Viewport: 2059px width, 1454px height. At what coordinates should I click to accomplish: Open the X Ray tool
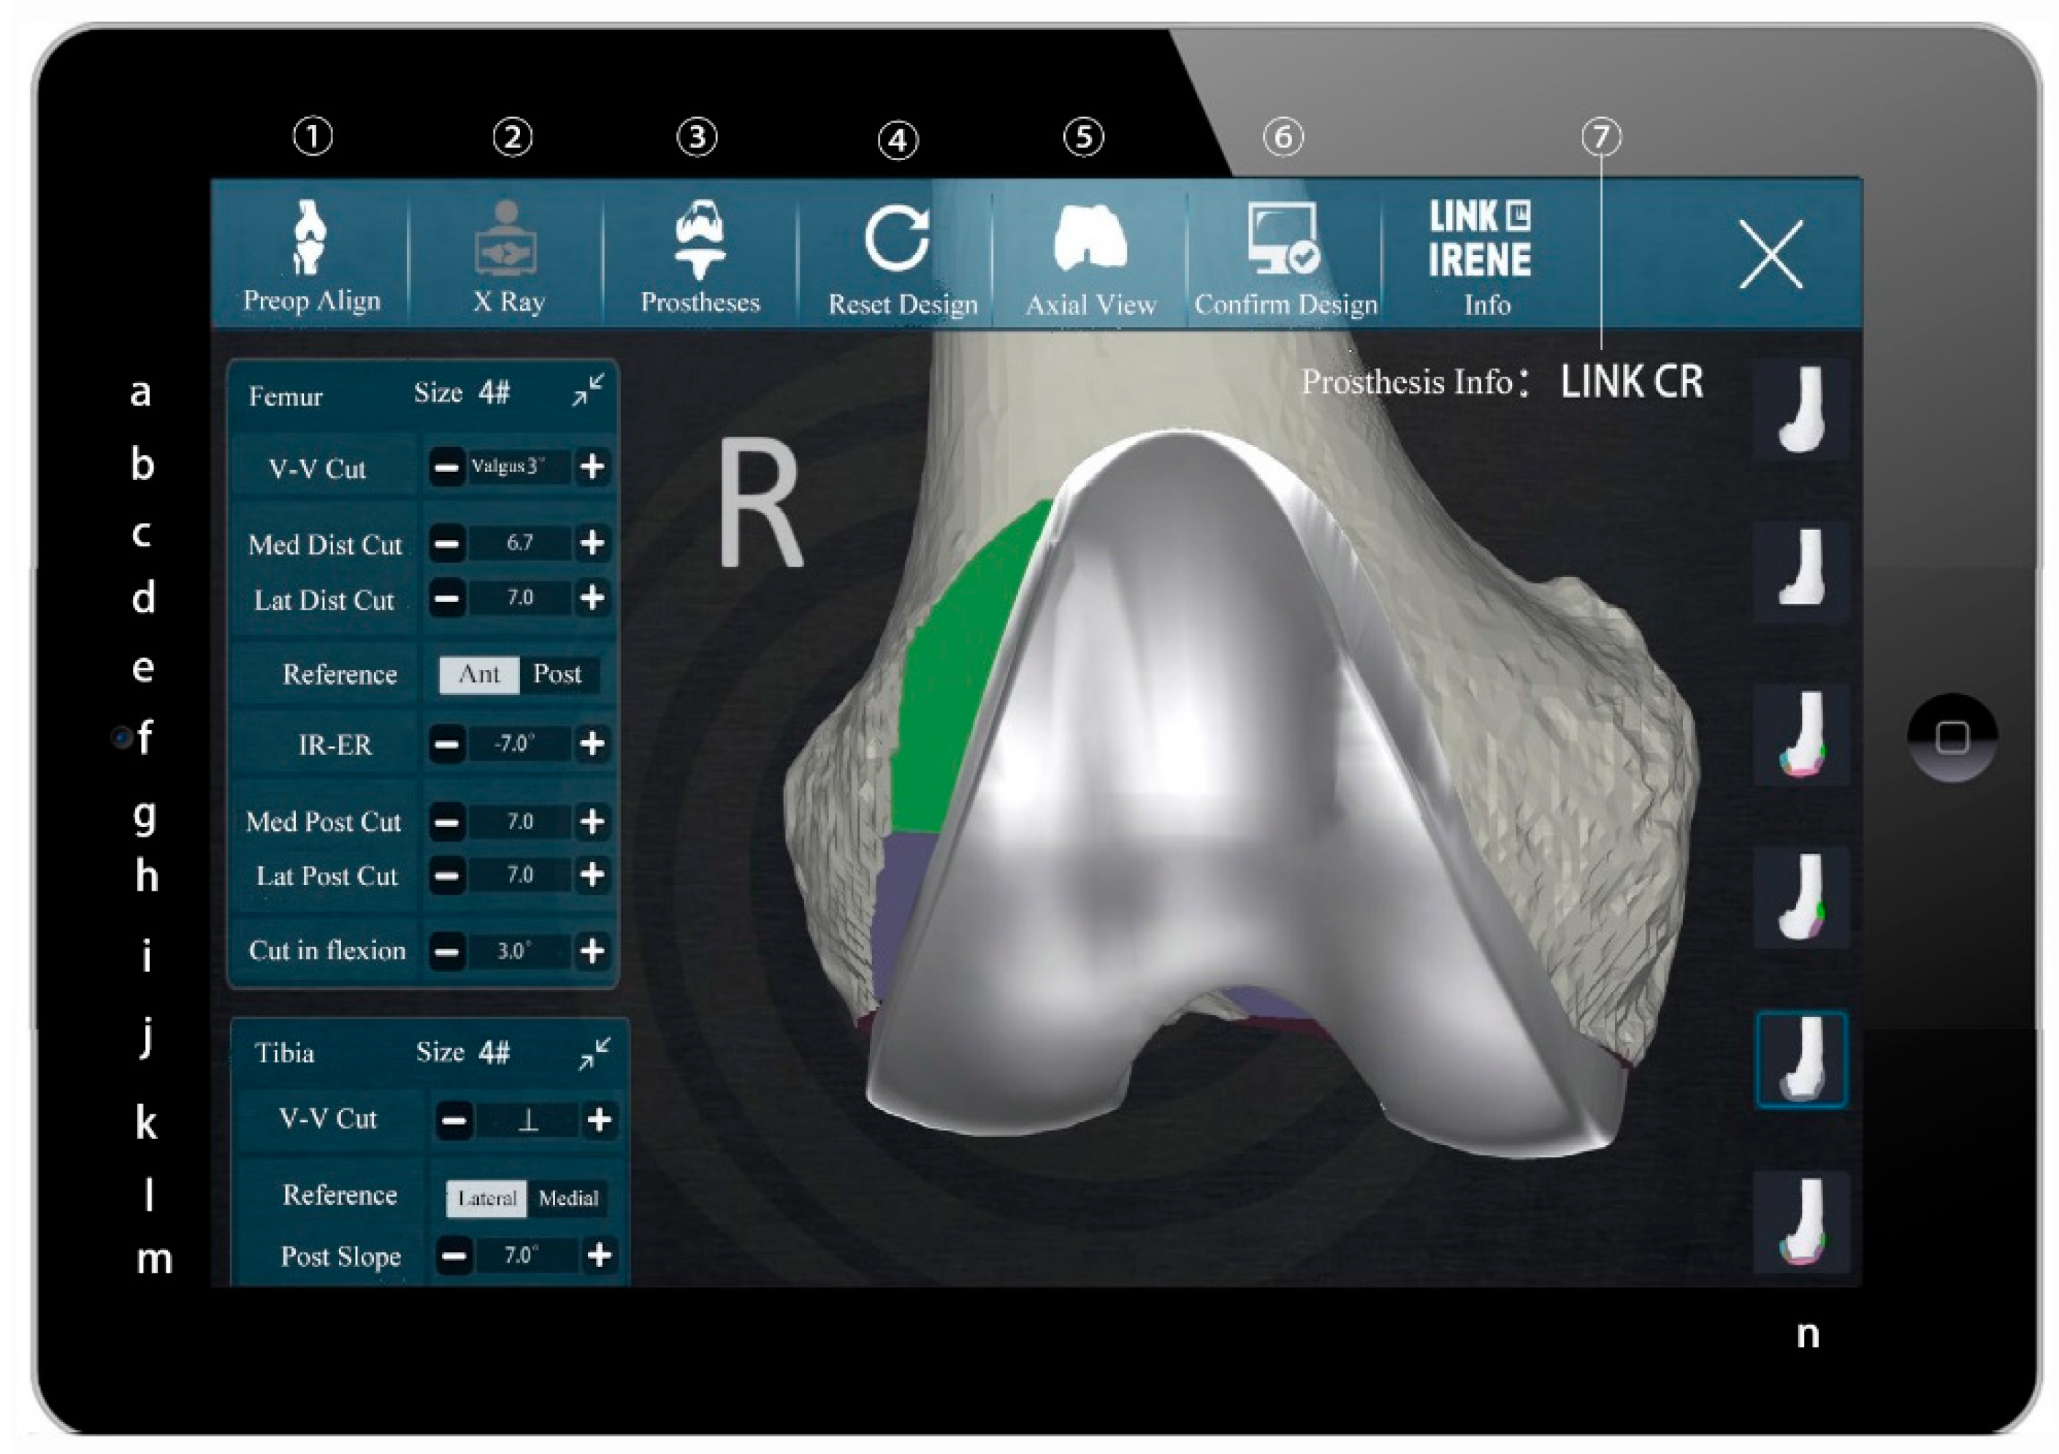pos(507,237)
